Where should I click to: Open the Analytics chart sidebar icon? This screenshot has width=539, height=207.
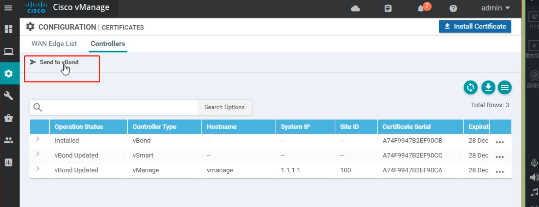click(x=8, y=162)
